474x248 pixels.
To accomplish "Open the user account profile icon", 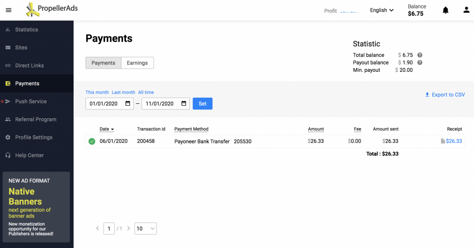I will pos(466,10).
